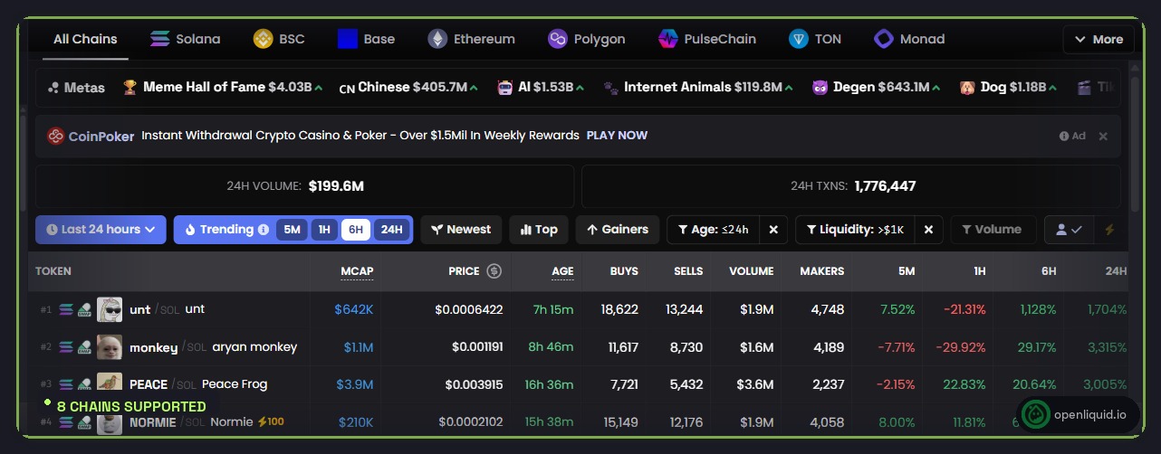Remove the Liquidity filter
This screenshot has width=1161, height=454.
click(928, 230)
